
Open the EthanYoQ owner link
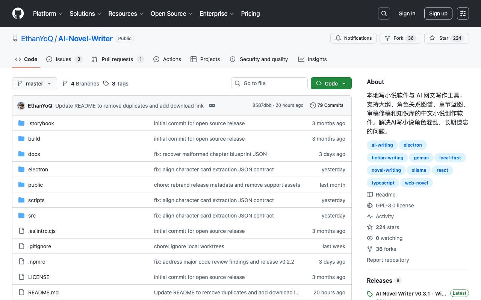(37, 39)
